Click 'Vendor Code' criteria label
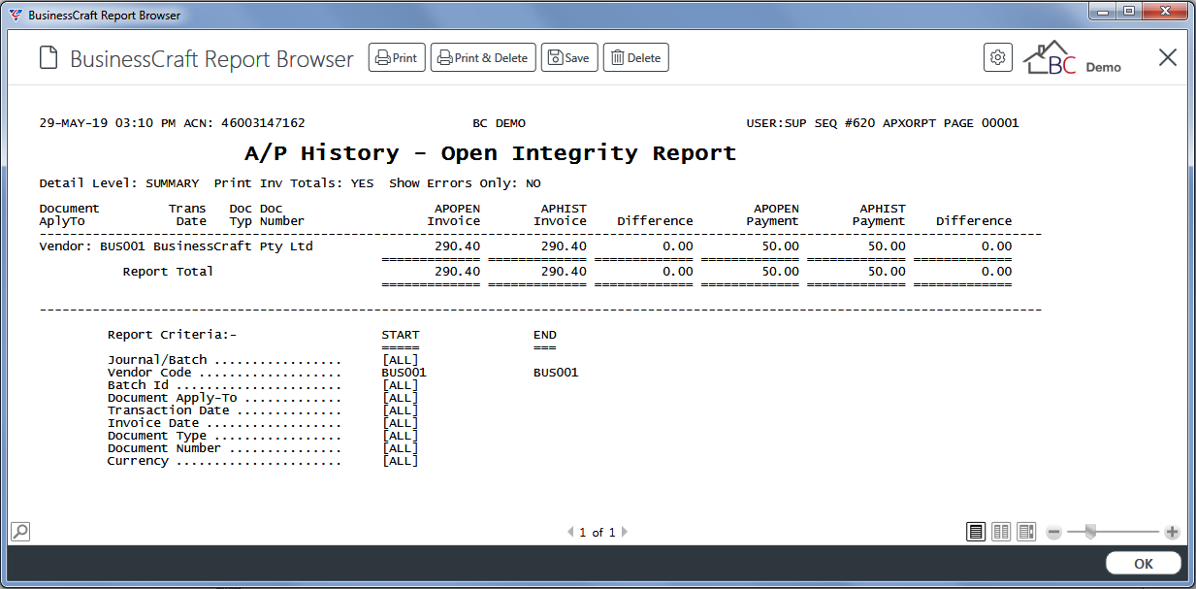Screen dimensions: 1196x589 pos(149,373)
